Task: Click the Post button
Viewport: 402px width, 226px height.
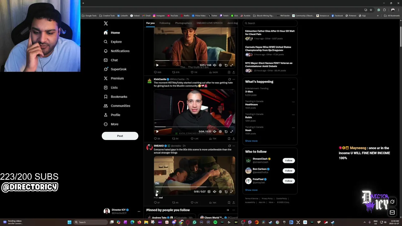Action: click(120, 136)
